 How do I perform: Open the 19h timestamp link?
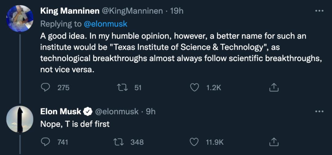[176, 11]
